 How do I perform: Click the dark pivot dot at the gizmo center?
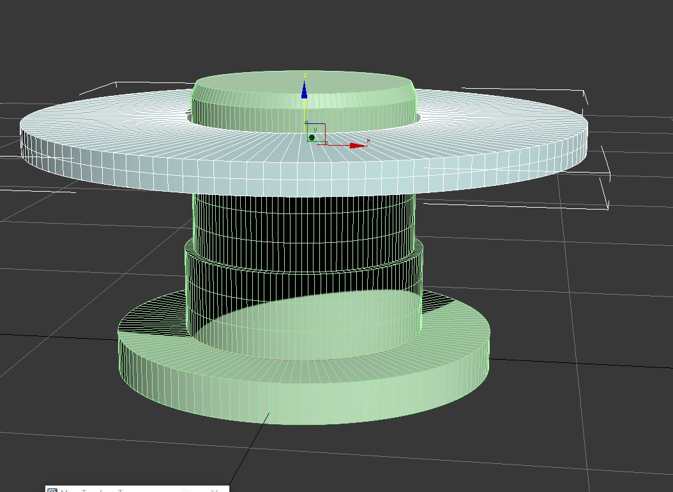pyautogui.click(x=312, y=137)
